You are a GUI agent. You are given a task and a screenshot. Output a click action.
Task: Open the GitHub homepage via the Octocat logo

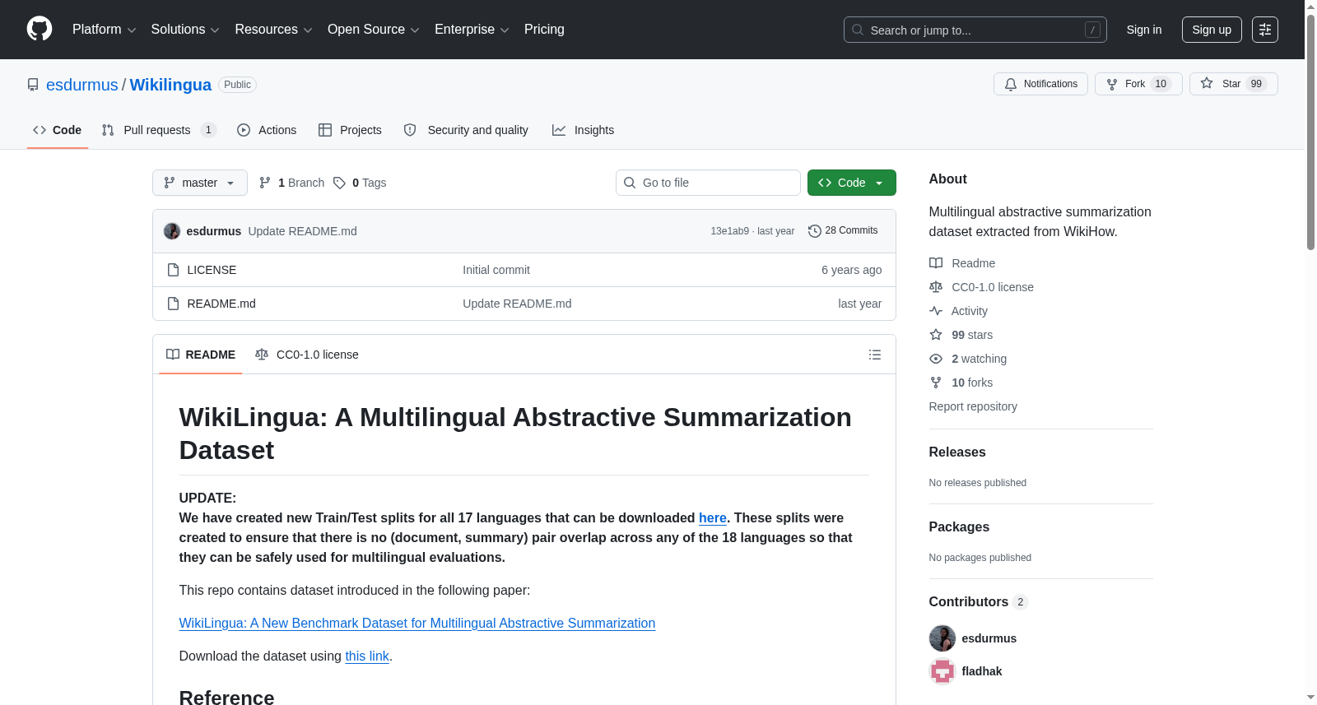[x=40, y=29]
